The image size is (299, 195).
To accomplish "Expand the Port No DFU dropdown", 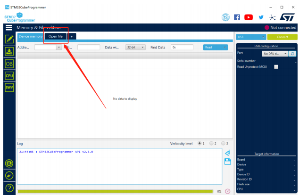I will click(x=274, y=54).
